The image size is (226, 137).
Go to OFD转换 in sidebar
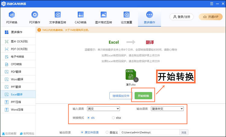[x=18, y=64]
